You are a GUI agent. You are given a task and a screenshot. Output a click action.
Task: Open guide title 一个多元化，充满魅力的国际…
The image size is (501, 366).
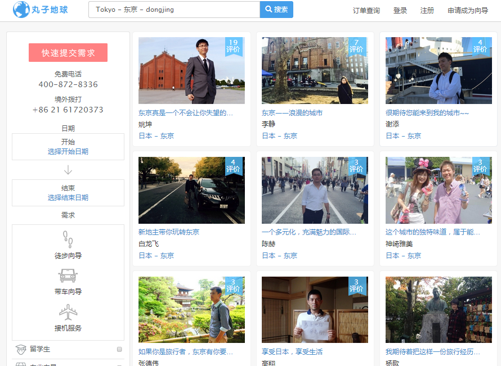click(x=309, y=232)
